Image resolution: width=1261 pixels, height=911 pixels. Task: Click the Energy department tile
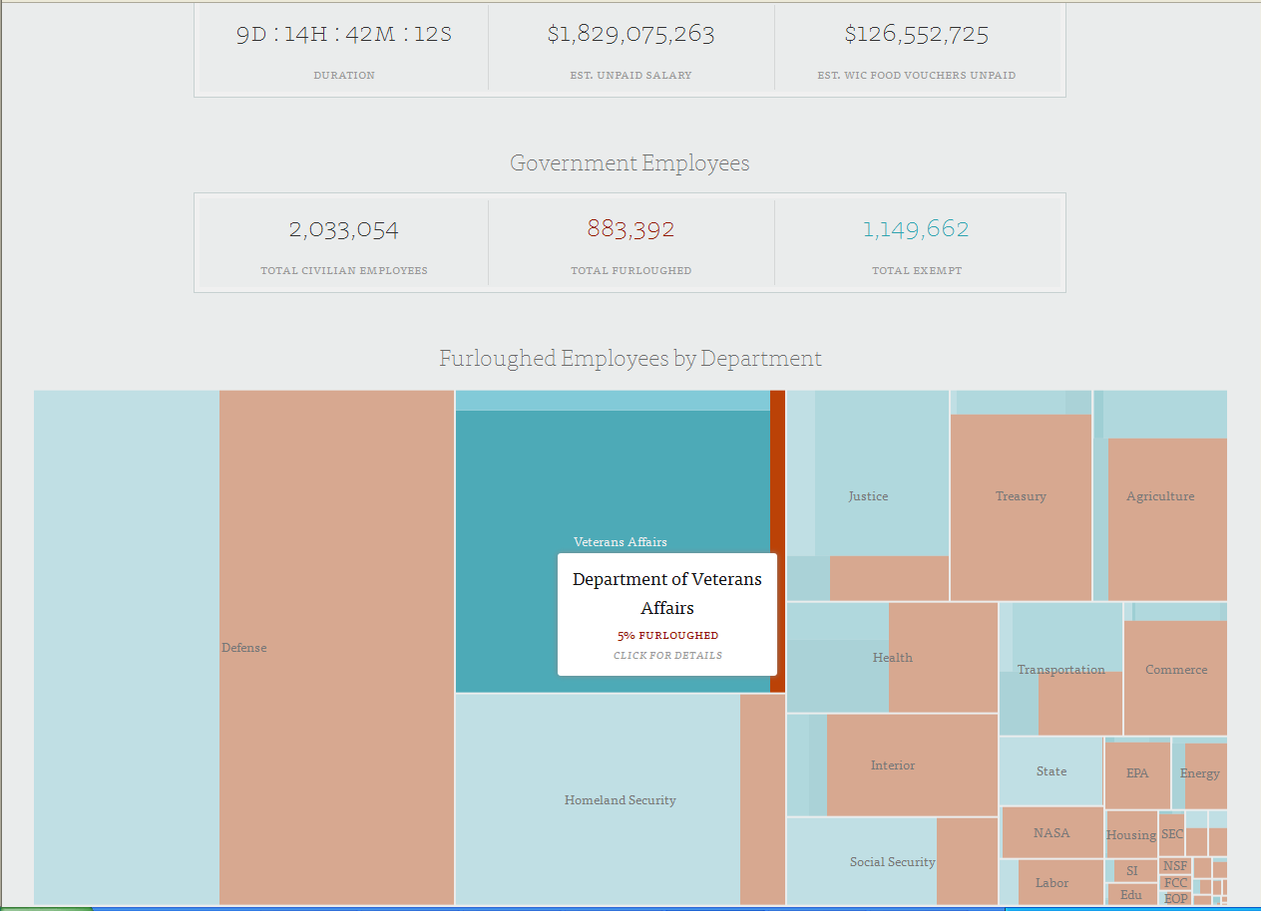click(x=1200, y=773)
